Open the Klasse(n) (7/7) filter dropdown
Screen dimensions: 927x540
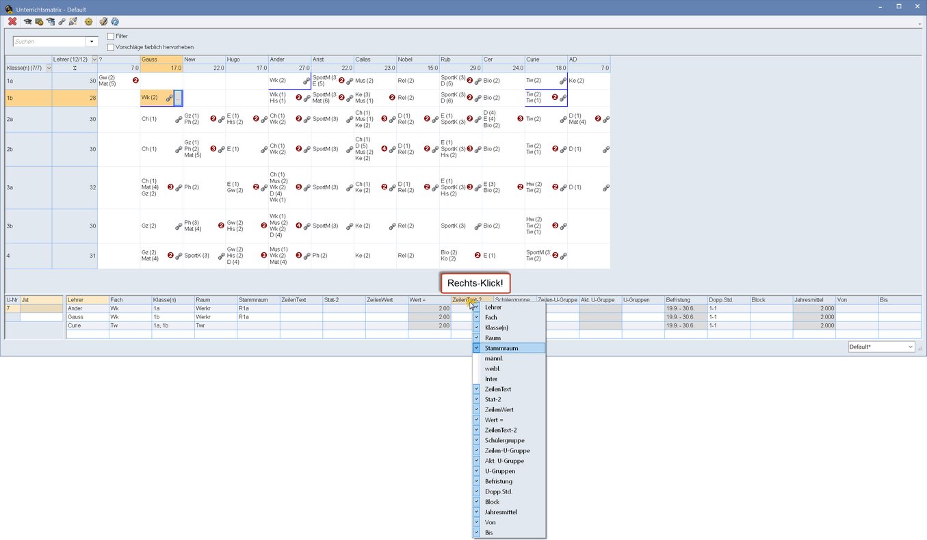click(x=48, y=68)
